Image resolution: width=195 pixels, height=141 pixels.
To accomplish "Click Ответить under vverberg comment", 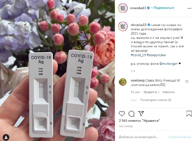I will pos(168,92).
